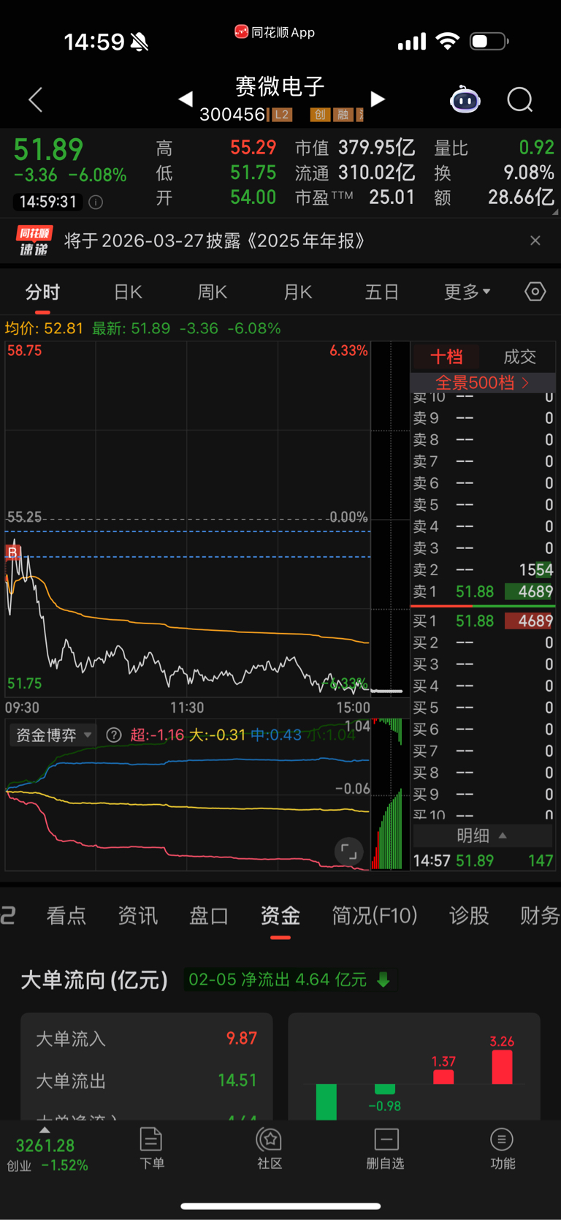Tap the 3.26 red bar in chart

pos(502,1067)
